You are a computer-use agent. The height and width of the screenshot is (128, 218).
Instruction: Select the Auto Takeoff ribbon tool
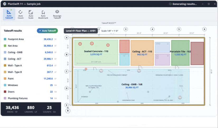(x=9, y=14)
